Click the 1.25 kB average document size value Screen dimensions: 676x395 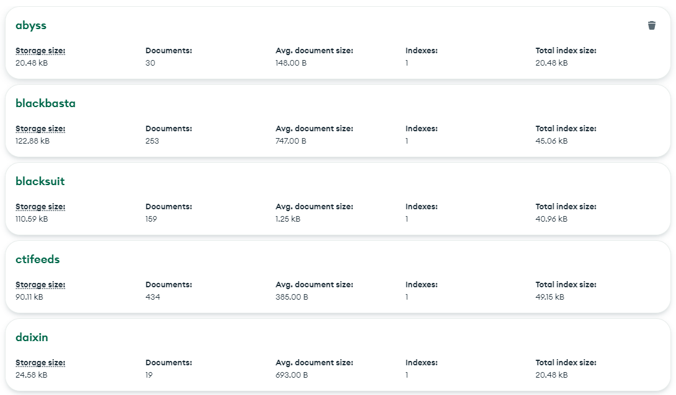288,219
